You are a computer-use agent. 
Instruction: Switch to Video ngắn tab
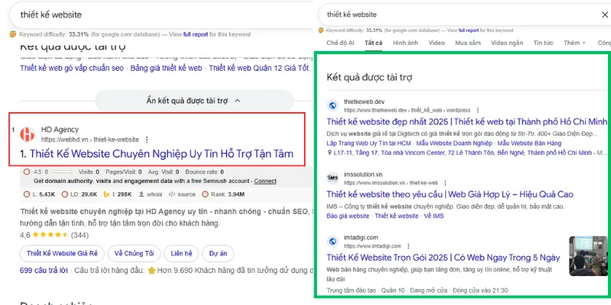click(507, 43)
